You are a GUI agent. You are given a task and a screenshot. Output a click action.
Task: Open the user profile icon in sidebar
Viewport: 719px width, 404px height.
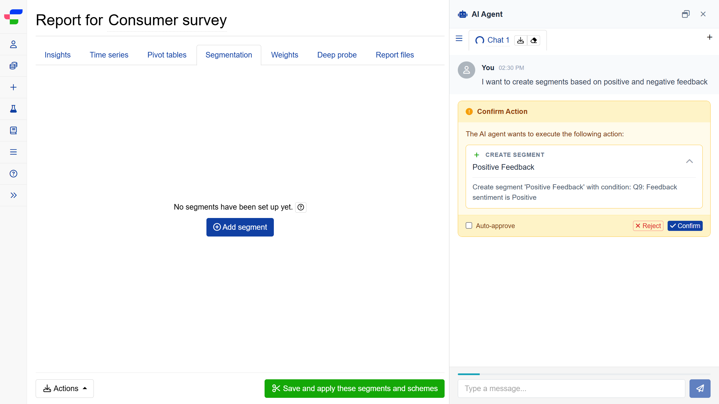tap(13, 44)
